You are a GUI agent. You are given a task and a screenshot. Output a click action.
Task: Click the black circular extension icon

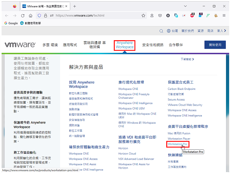[x=168, y=16]
